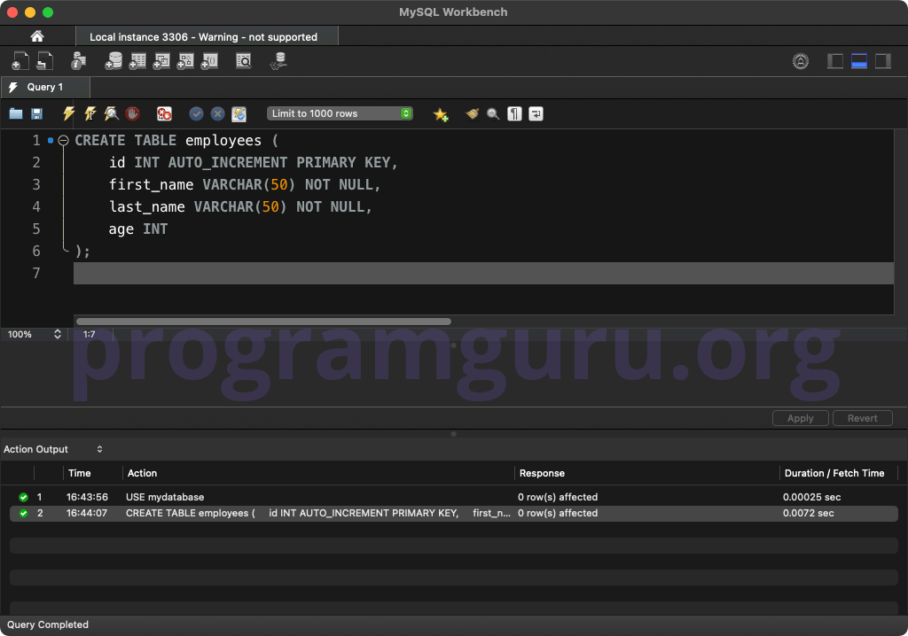Image resolution: width=908 pixels, height=636 pixels.
Task: Create a new schema icon
Action: click(113, 61)
